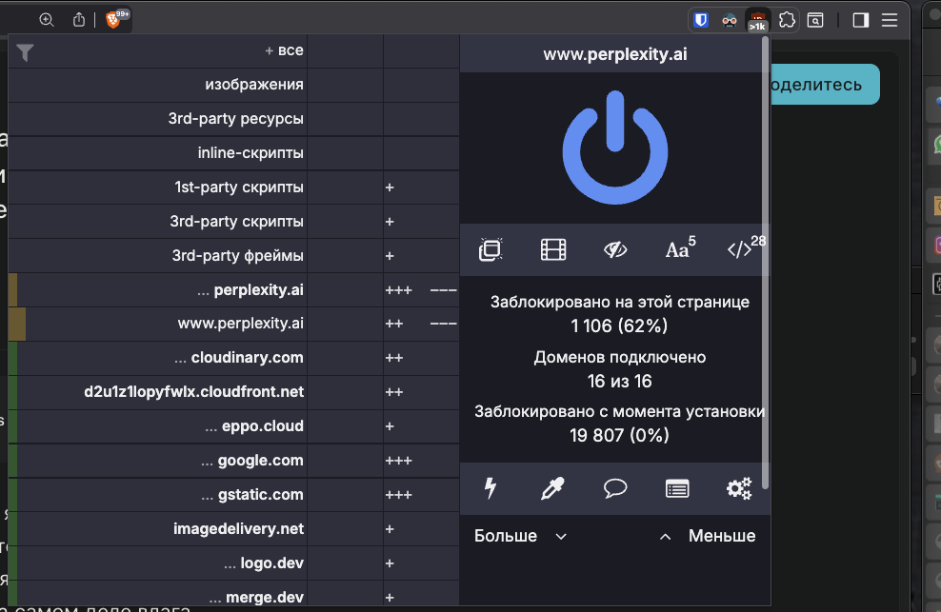
Task: Expand the panel with Больше
Action: click(x=520, y=536)
